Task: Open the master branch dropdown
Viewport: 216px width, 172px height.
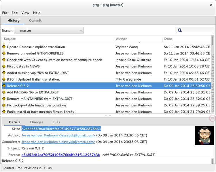Action: coord(49,30)
